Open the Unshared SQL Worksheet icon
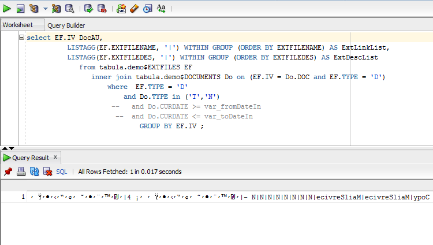 point(121,8)
